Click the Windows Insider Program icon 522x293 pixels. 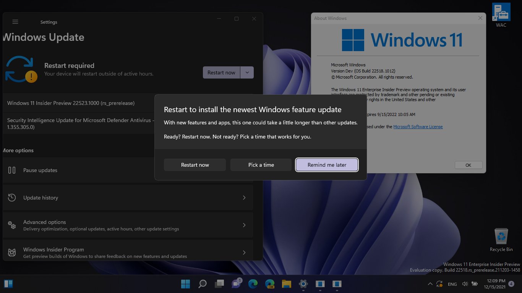(12, 253)
